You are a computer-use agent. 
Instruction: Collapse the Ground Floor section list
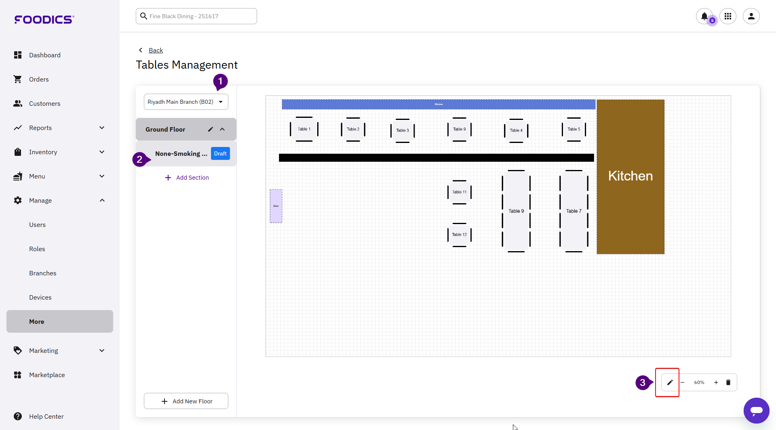[222, 129]
